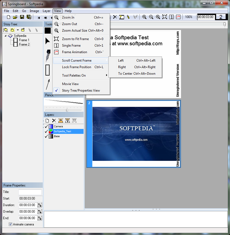
Task: Click the Save All toolbar icon
Action: pos(29,17)
